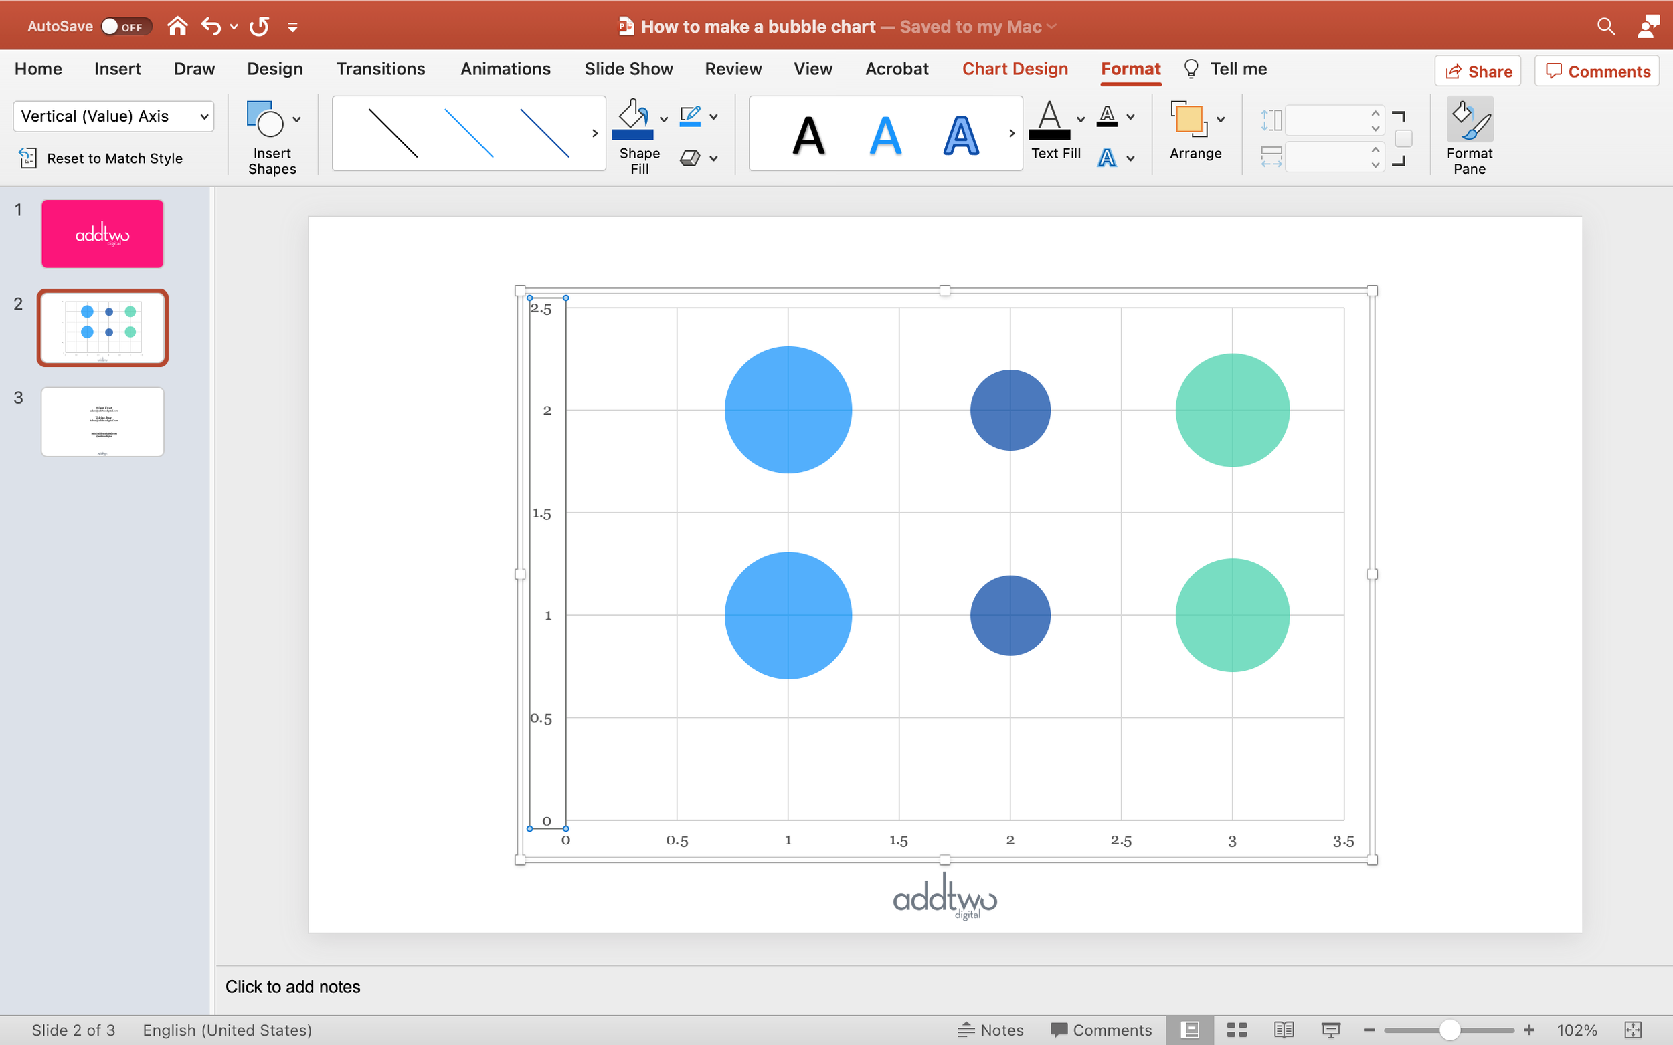1673x1045 pixels.
Task: Open the Text Fill color dropdown arrow
Action: point(1081,120)
